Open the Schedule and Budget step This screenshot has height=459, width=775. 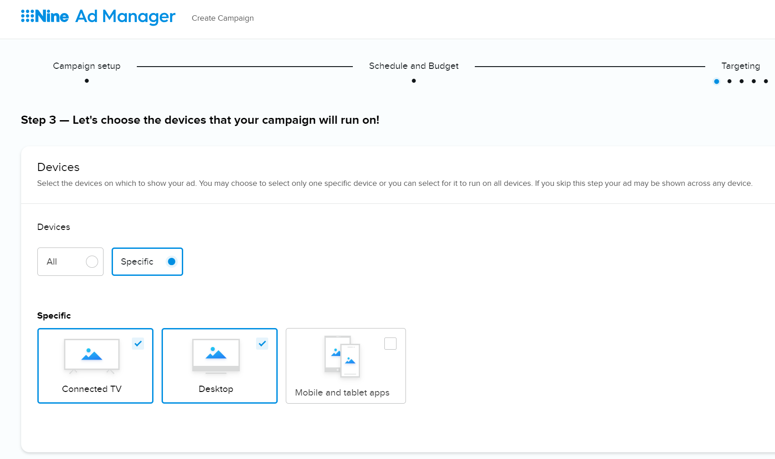[x=414, y=66]
